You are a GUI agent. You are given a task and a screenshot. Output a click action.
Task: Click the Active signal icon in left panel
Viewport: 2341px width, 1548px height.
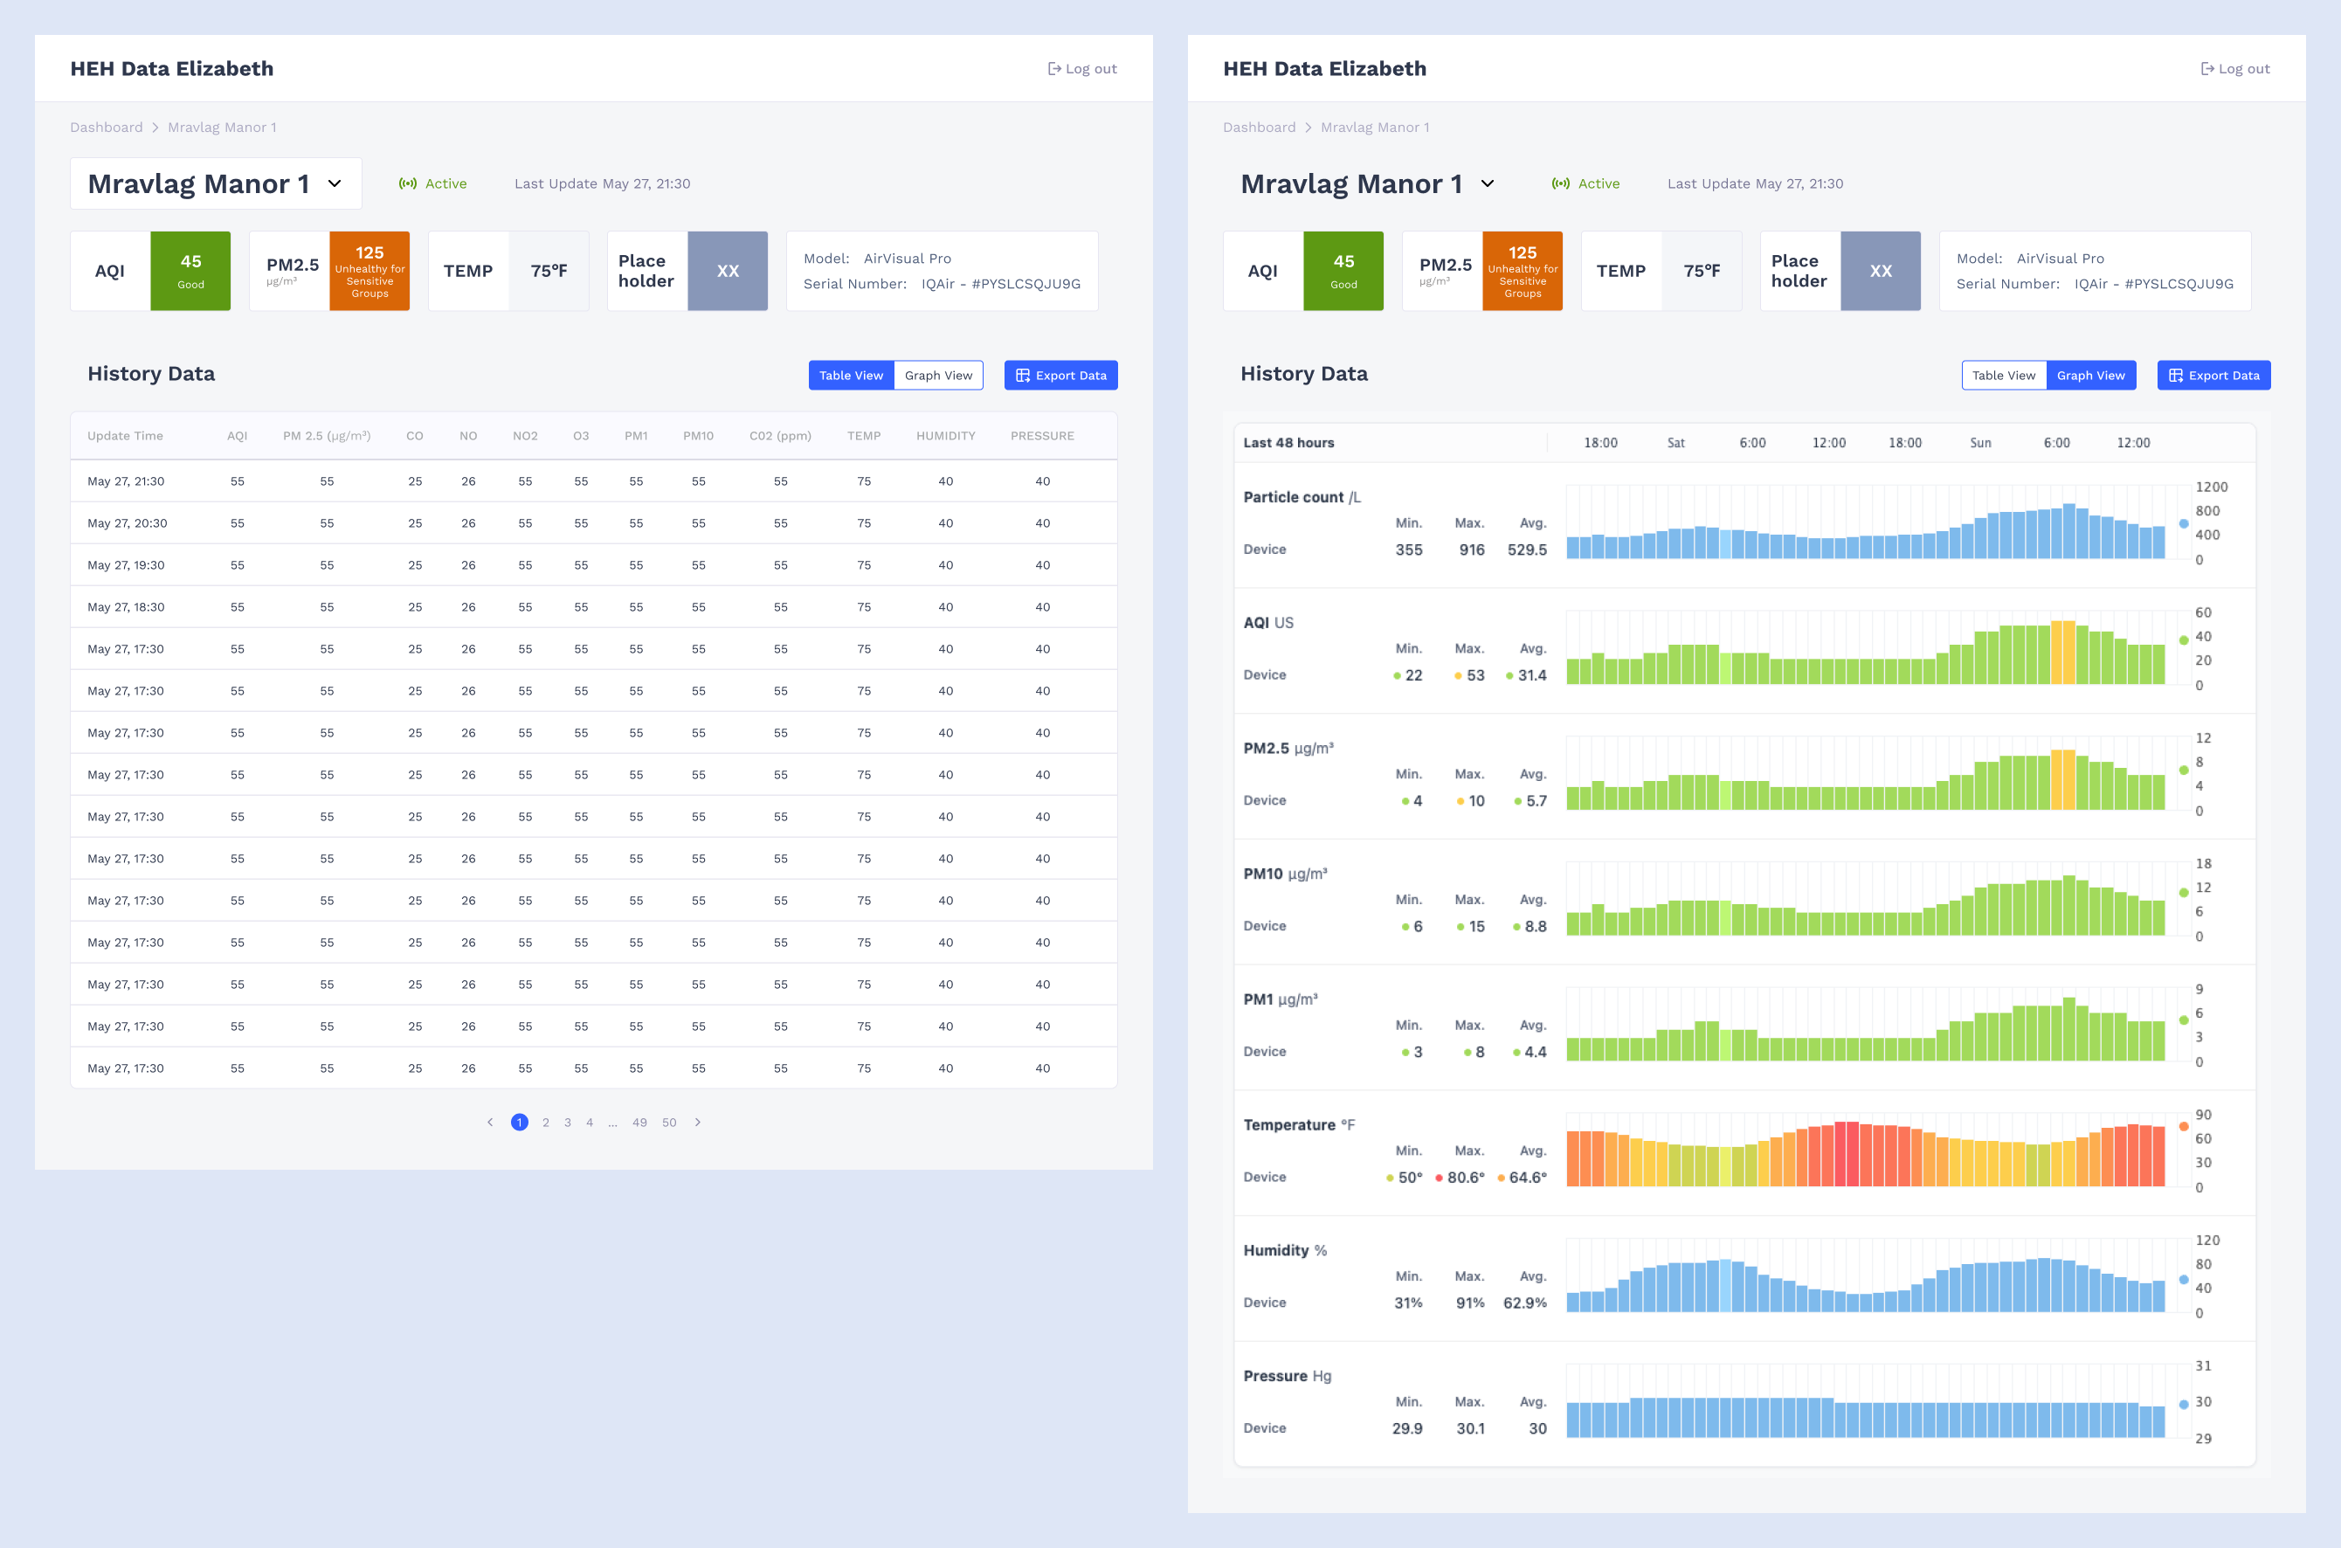click(x=406, y=183)
